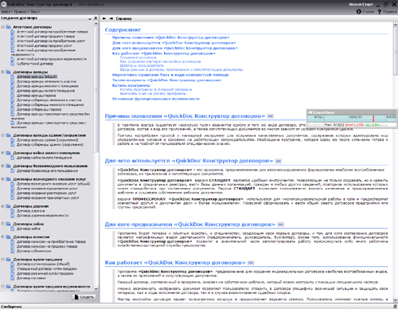Open Купить программу link in contents
The image size is (398, 309).
click(131, 85)
